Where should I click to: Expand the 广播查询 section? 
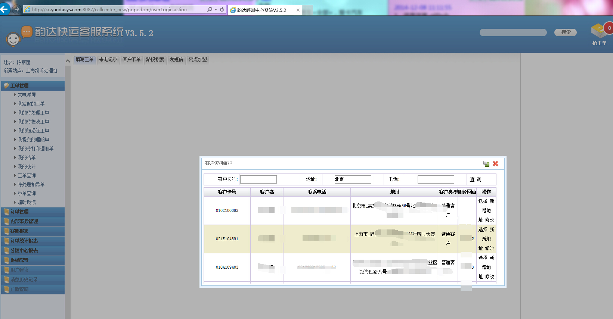click(x=33, y=290)
